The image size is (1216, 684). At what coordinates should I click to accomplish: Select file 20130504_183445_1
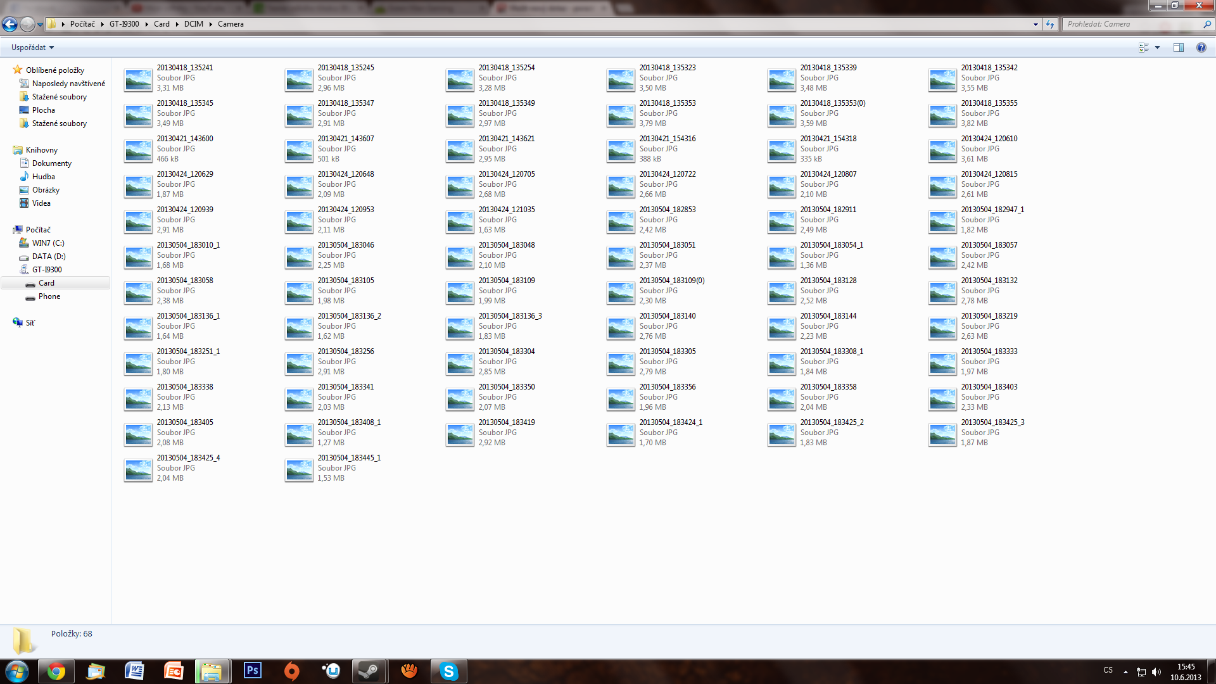[x=348, y=458]
